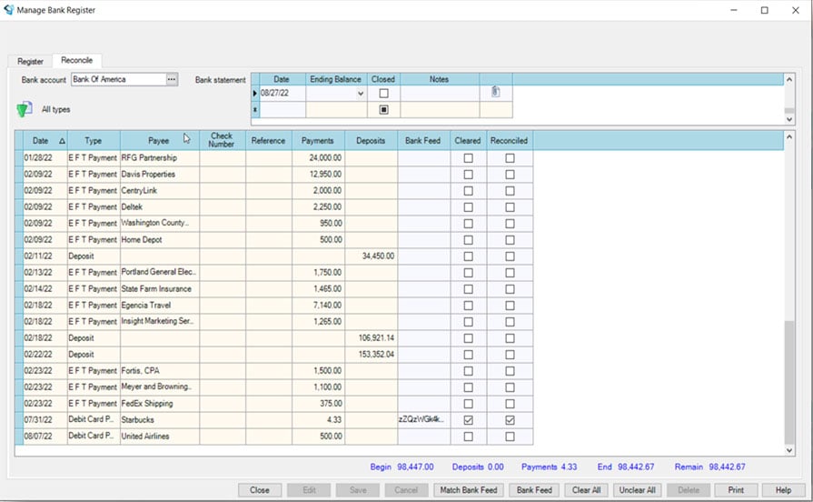Select the Meyer and Browning payee cell
This screenshot has width=813, height=502.
tap(160, 387)
